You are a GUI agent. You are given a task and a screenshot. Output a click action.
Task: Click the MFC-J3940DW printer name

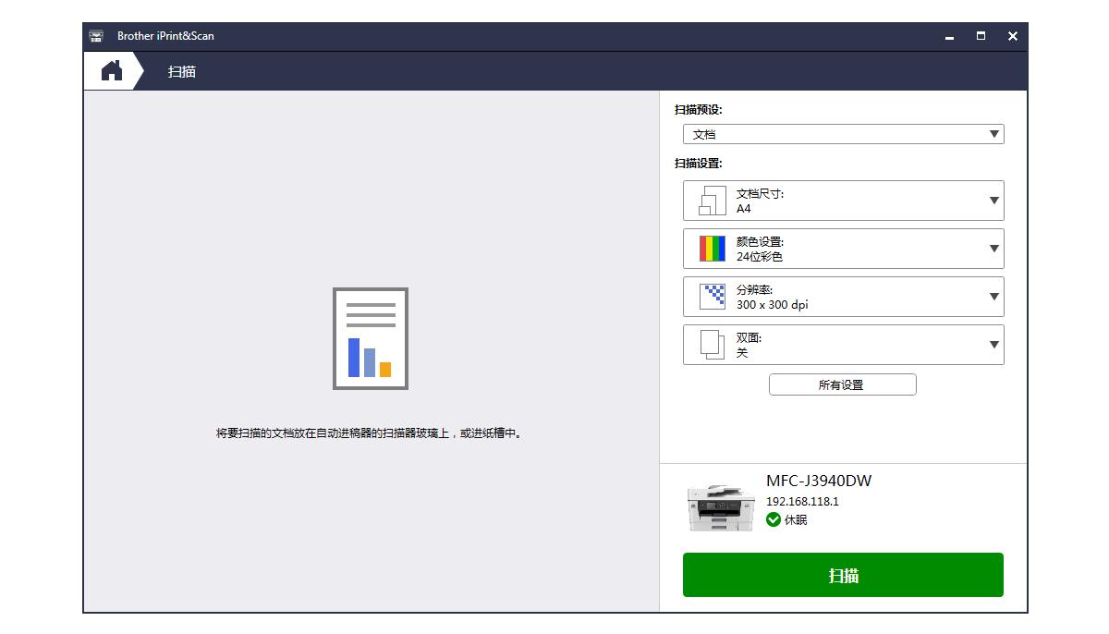(819, 481)
